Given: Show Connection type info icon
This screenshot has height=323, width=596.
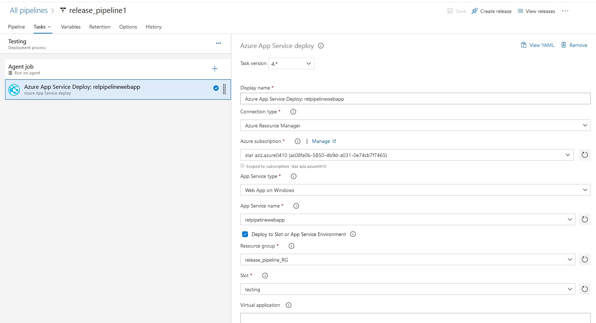Looking at the screenshot, I should (x=293, y=112).
